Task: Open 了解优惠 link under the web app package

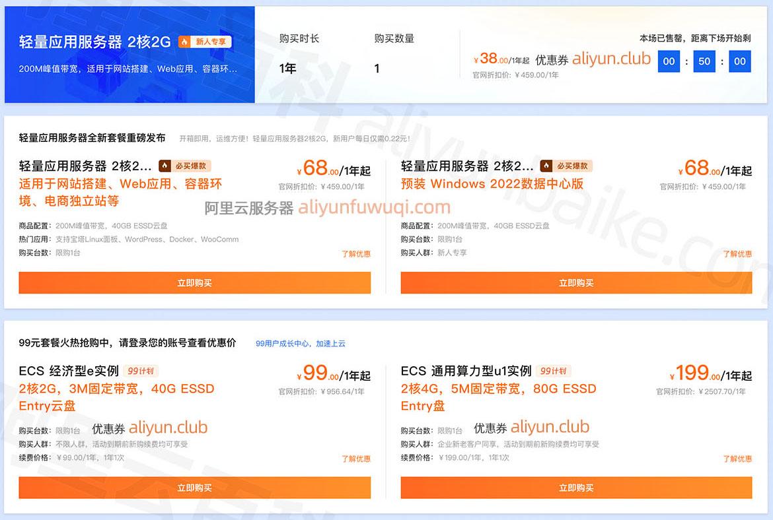Action: 356,253
